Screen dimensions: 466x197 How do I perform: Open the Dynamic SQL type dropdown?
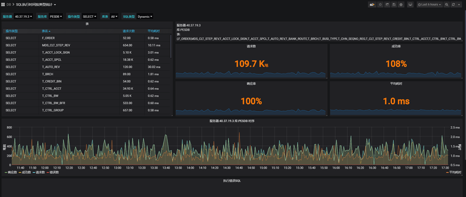(x=145, y=17)
